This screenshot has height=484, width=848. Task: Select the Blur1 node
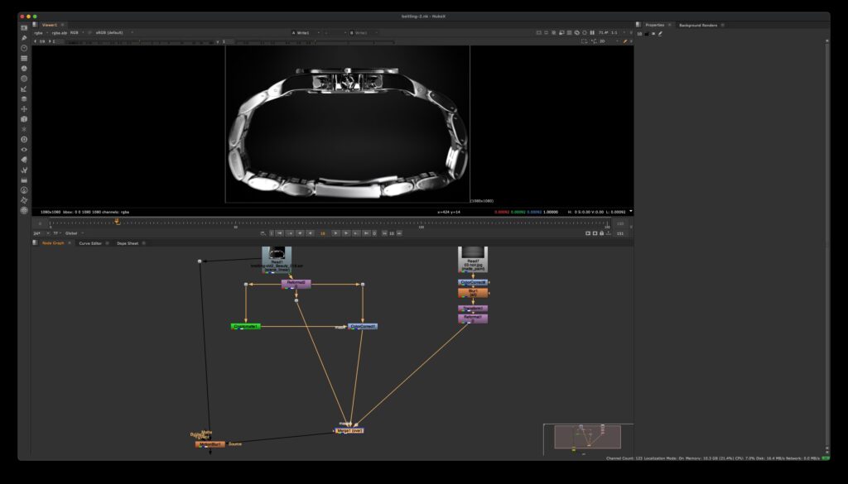tap(473, 292)
